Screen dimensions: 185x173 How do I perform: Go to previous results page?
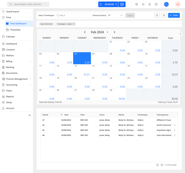coord(158,165)
